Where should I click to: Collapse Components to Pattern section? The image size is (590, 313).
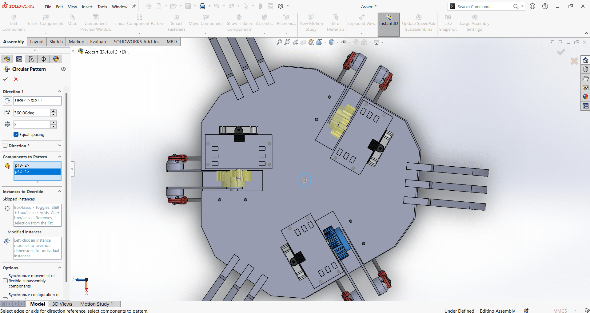click(60, 156)
